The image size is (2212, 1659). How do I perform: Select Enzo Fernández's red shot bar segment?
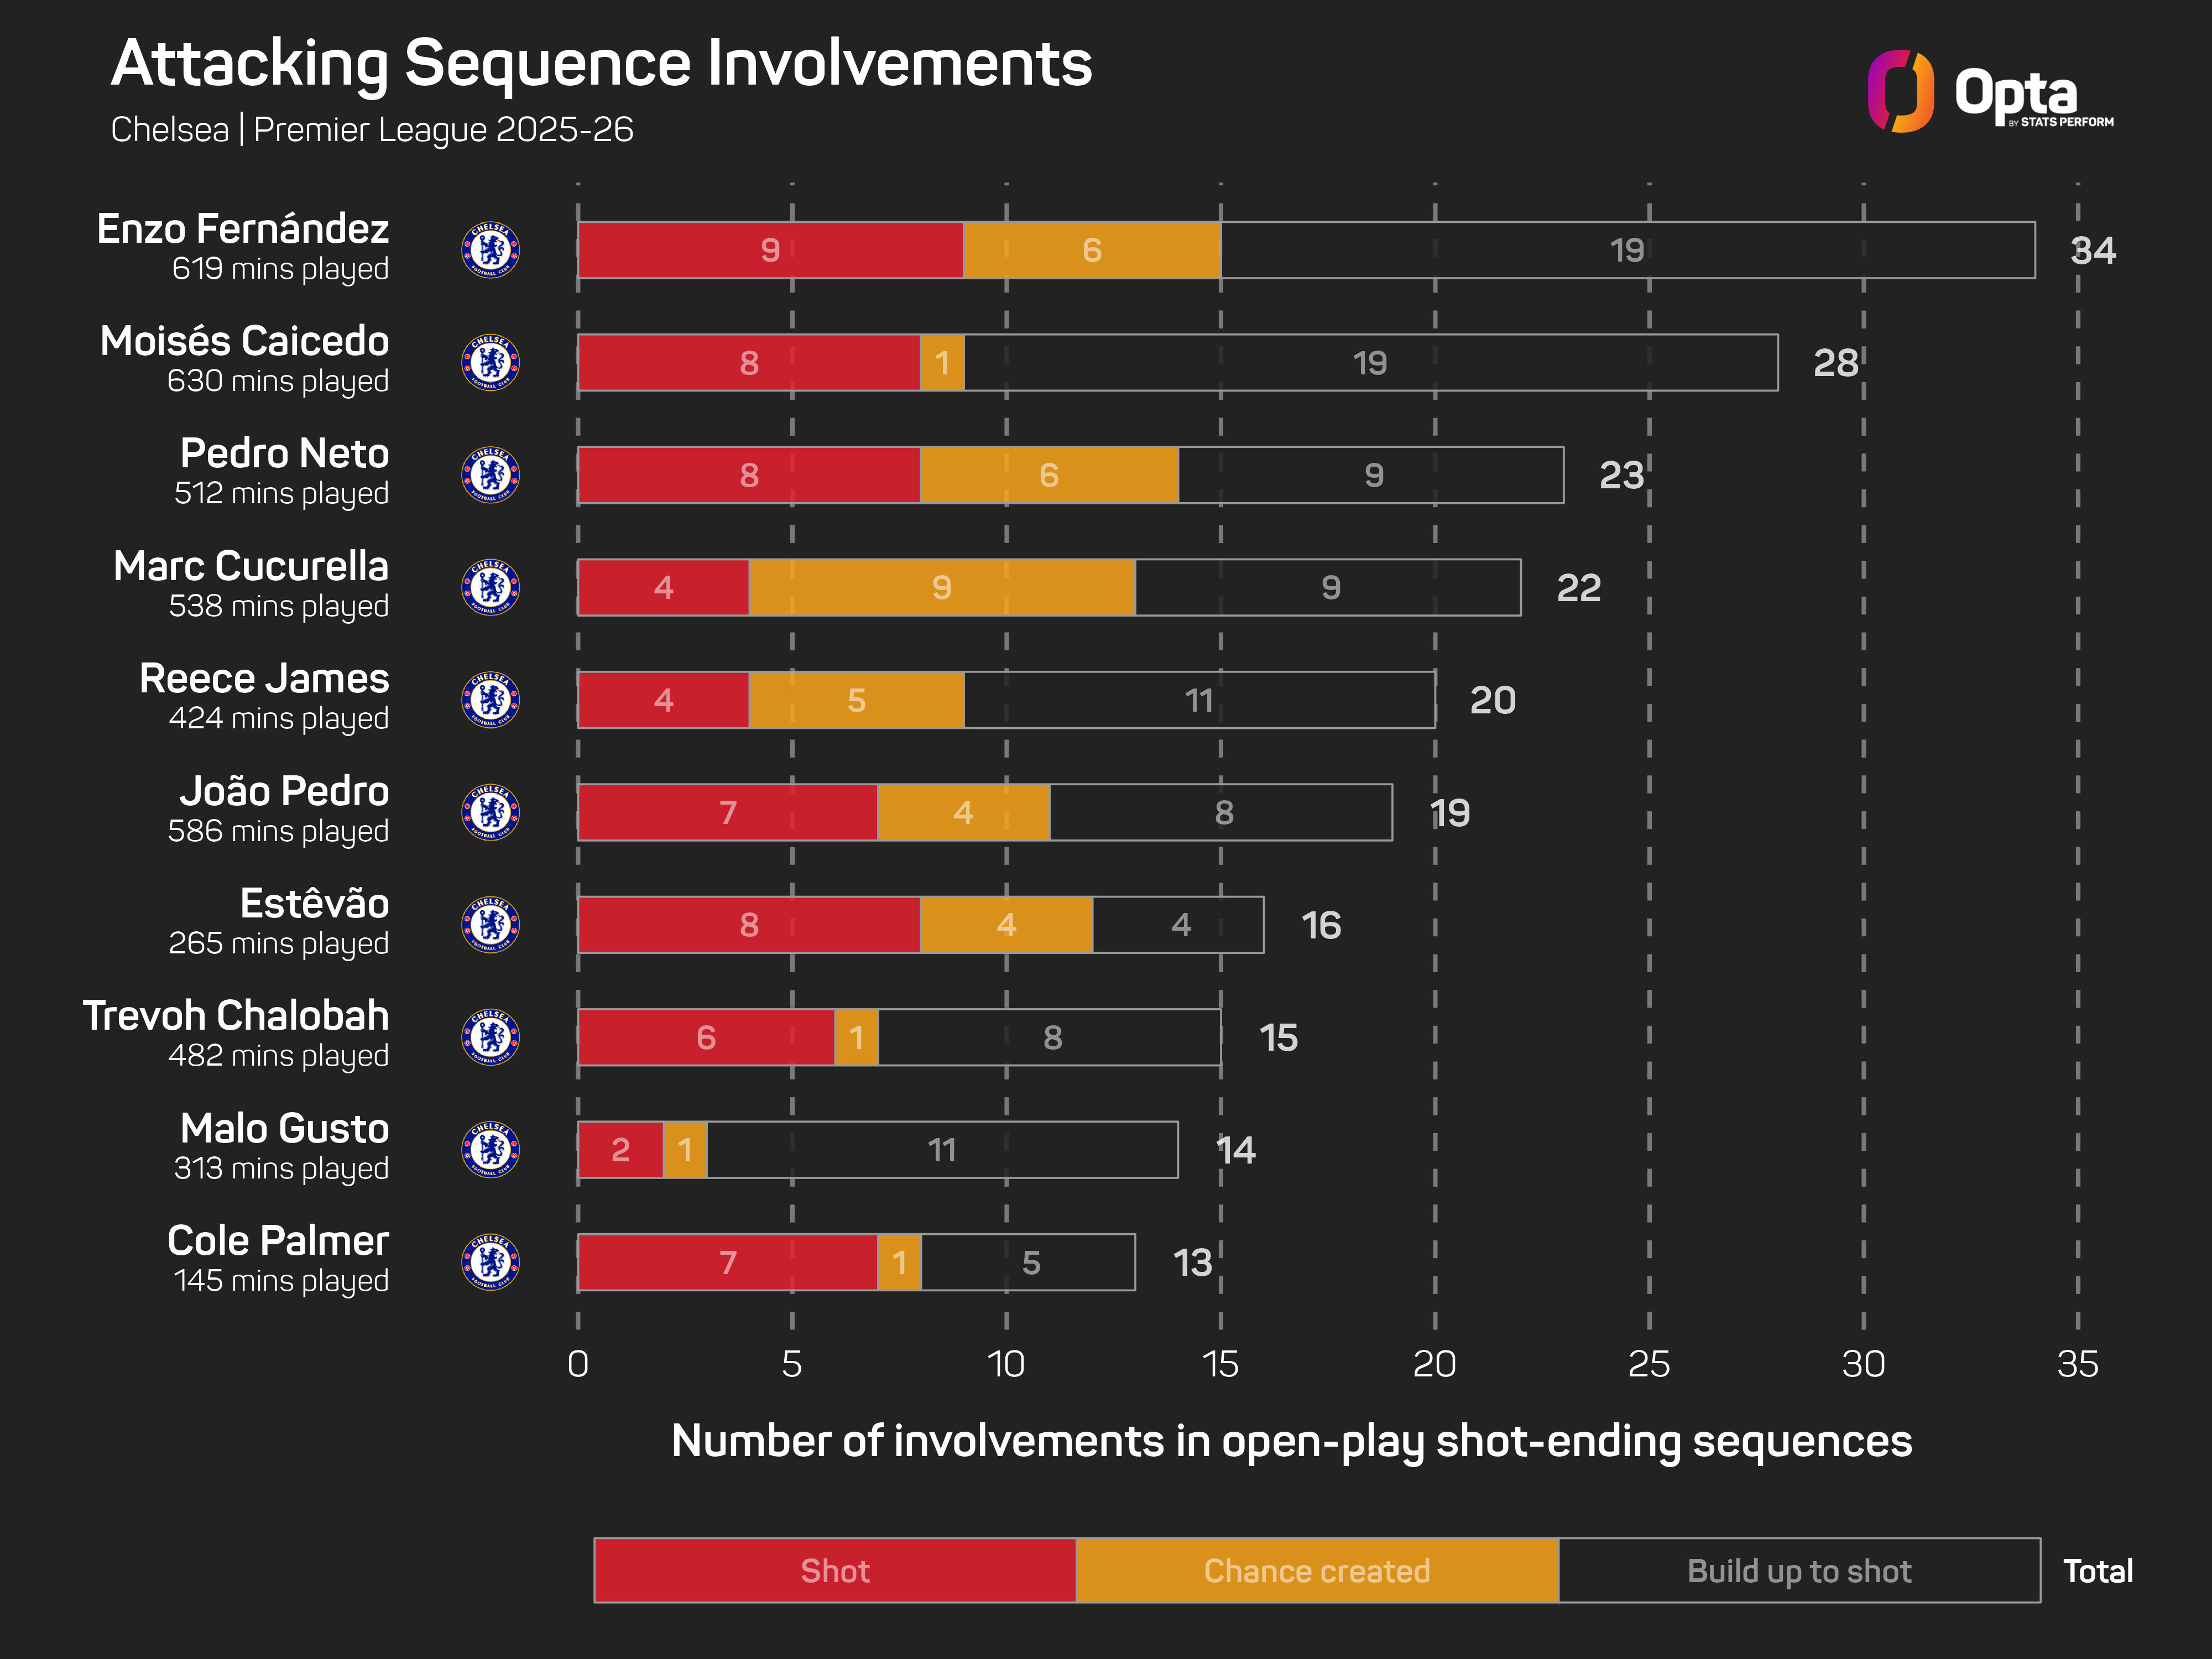click(770, 250)
